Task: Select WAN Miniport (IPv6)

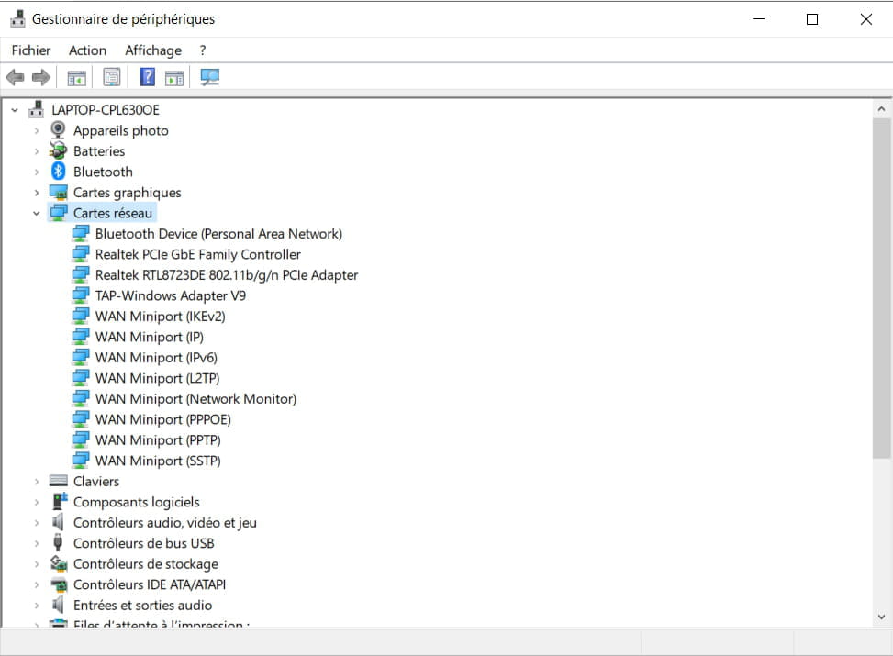Action: click(156, 357)
